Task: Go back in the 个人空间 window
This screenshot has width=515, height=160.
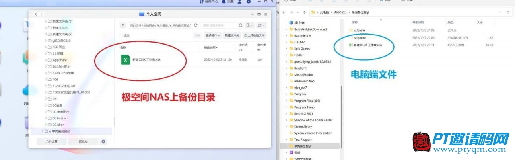Action: pos(36,14)
